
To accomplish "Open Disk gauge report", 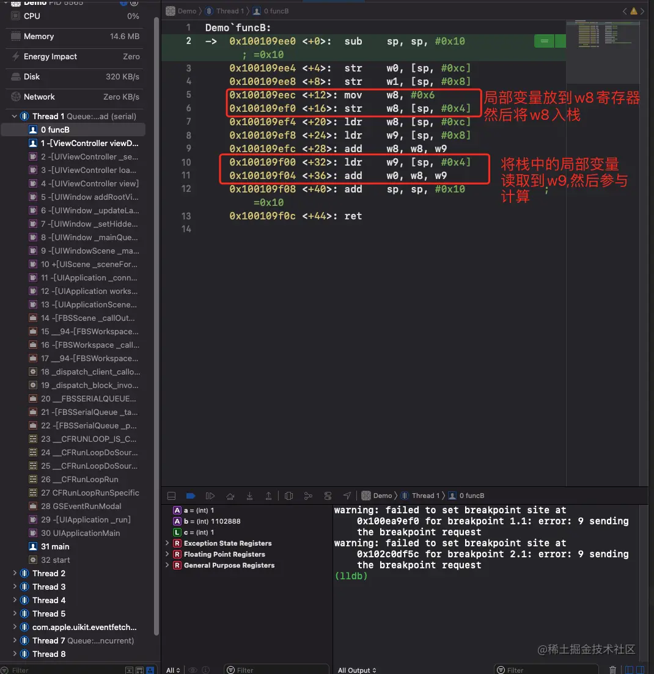I will coord(75,76).
